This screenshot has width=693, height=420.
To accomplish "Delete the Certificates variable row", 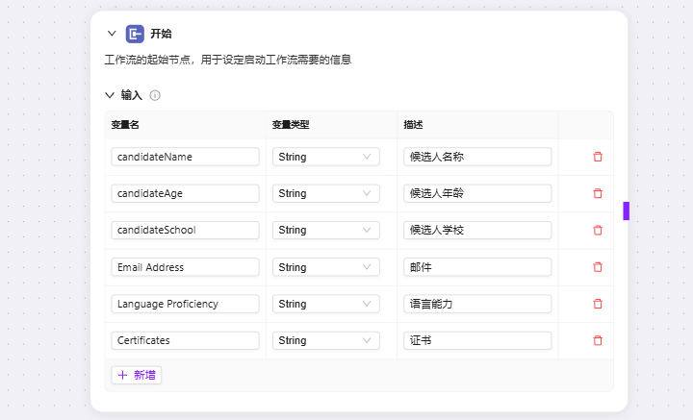I will 598,340.
